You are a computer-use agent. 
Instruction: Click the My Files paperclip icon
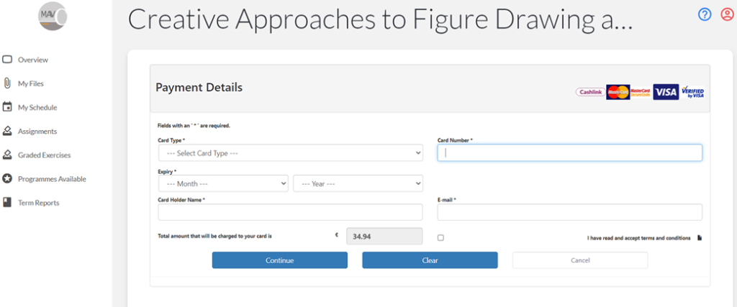coord(7,83)
